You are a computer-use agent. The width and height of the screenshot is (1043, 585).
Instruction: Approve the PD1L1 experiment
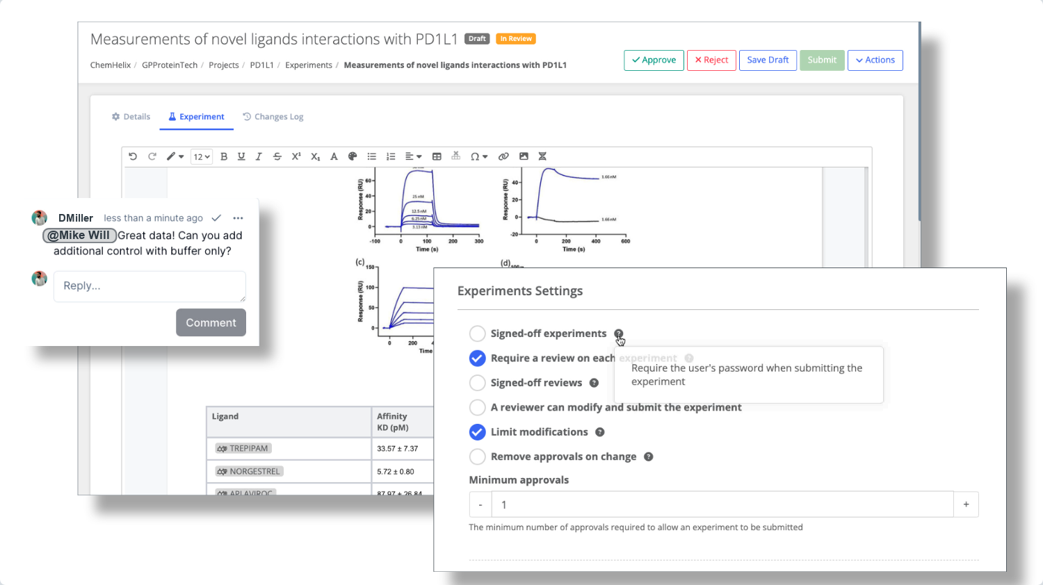click(653, 60)
